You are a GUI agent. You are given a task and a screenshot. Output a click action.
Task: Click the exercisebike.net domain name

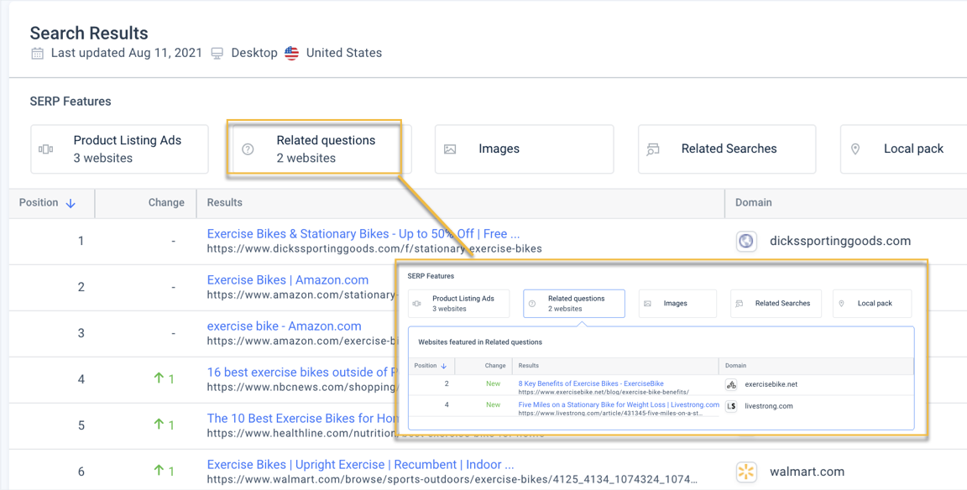pyautogui.click(x=771, y=384)
